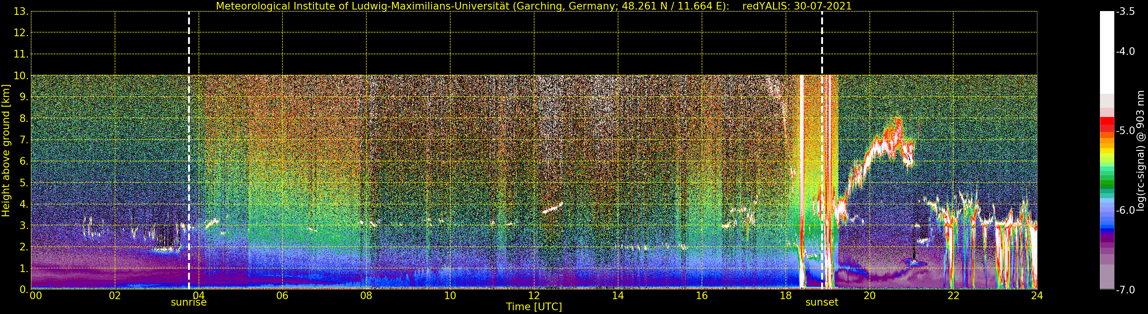Click the 1 km tick on the height axis
Image resolution: width=1148 pixels, height=314 pixels.
click(x=24, y=268)
